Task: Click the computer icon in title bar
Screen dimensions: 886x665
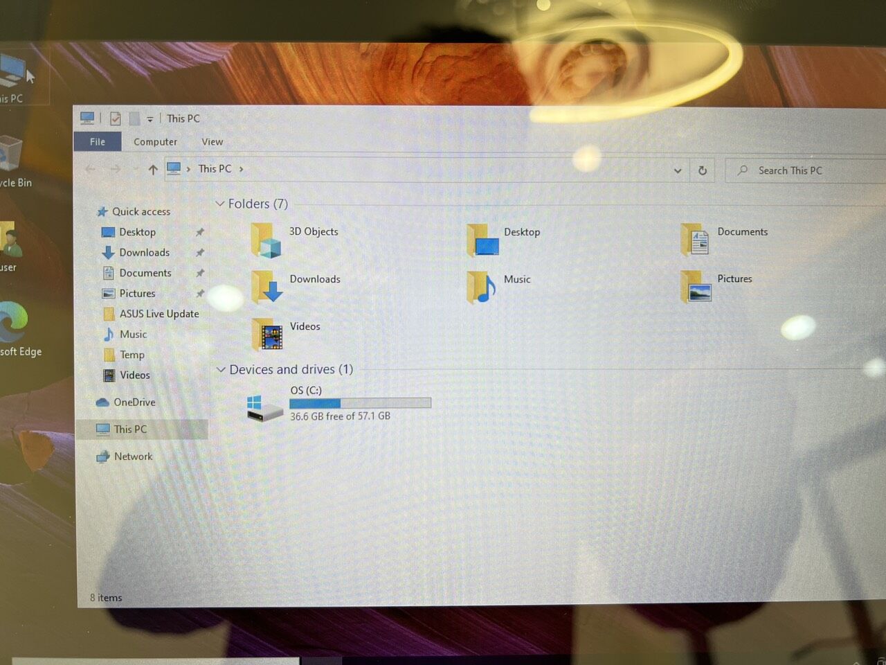Action: [x=87, y=118]
